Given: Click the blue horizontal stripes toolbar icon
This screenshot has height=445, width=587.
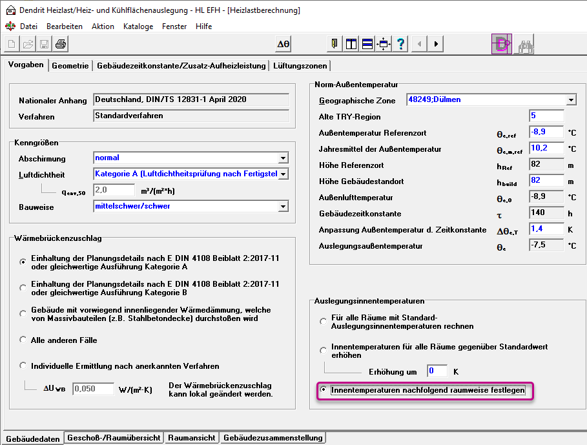Looking at the screenshot, I should pyautogui.click(x=367, y=44).
